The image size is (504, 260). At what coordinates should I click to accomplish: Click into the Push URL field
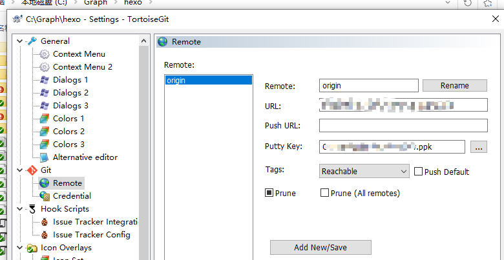click(403, 126)
